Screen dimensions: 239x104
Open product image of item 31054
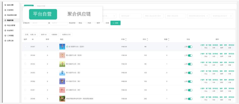pos(62,64)
